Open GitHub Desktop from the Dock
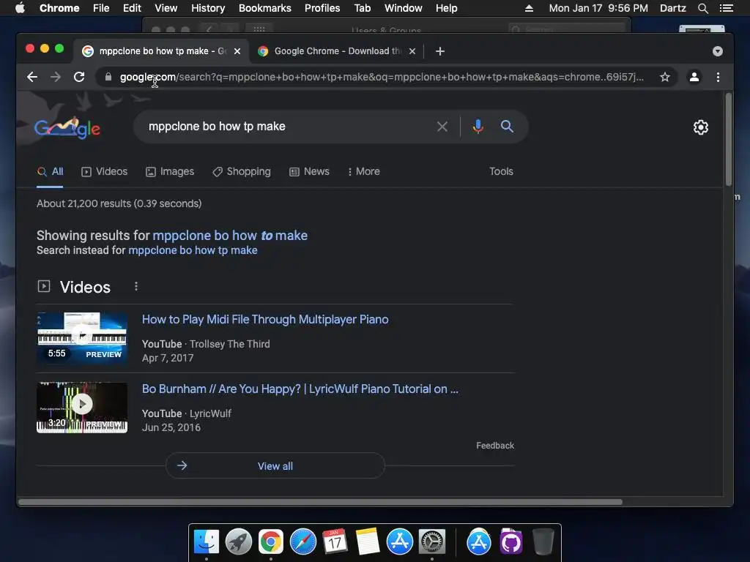The image size is (750, 562). tap(510, 542)
